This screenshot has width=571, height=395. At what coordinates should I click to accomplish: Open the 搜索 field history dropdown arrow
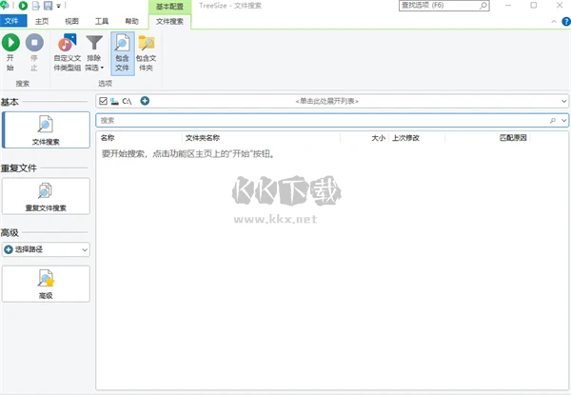coord(564,121)
